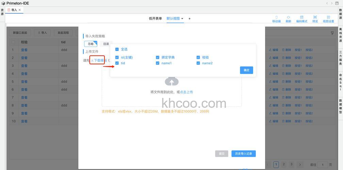Click the 前往 page number input

(x=323, y=165)
